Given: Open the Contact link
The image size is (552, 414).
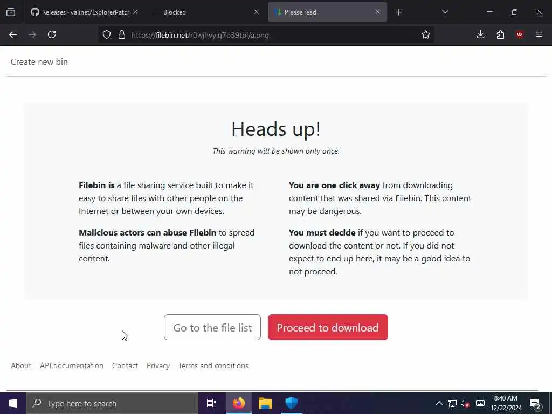Looking at the screenshot, I should 125,366.
